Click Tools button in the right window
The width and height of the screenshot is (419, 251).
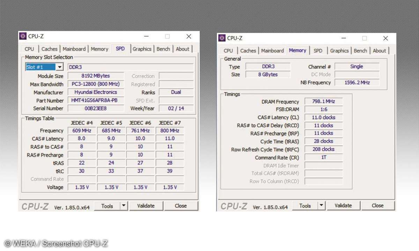tap(305, 206)
